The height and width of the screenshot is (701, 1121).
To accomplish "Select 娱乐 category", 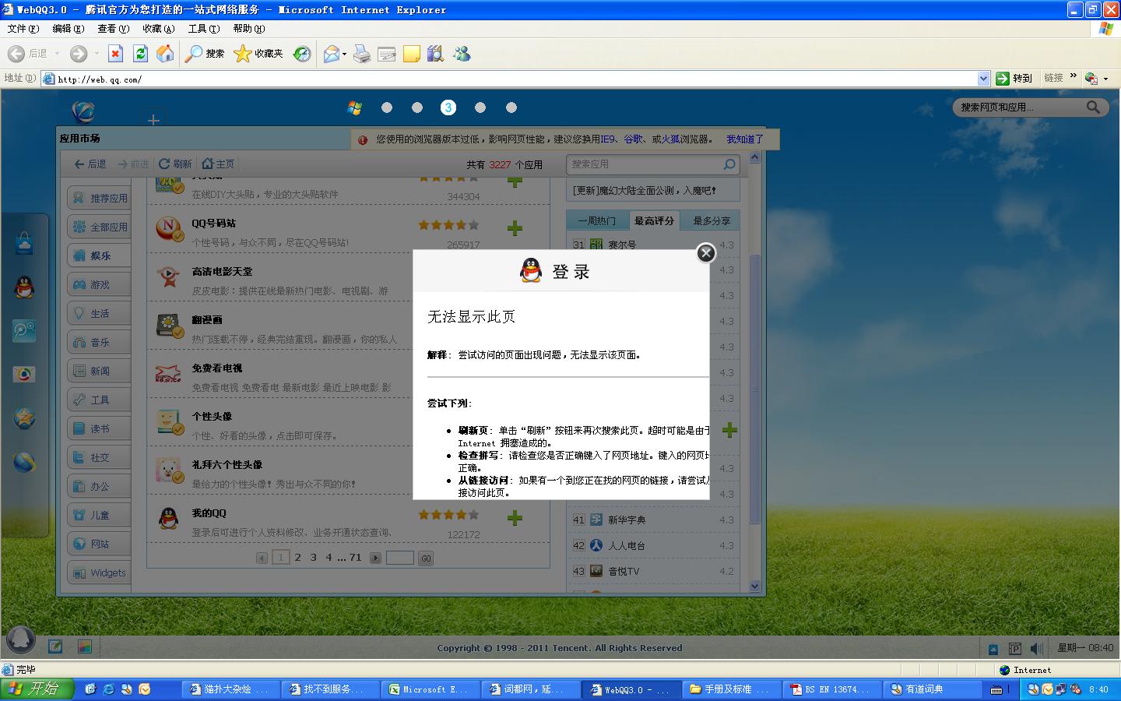I will click(x=98, y=255).
